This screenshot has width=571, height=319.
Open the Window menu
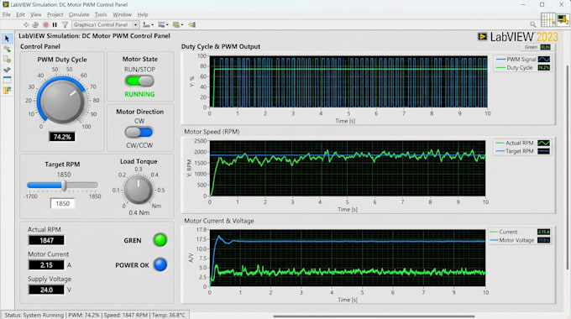pyautogui.click(x=122, y=14)
